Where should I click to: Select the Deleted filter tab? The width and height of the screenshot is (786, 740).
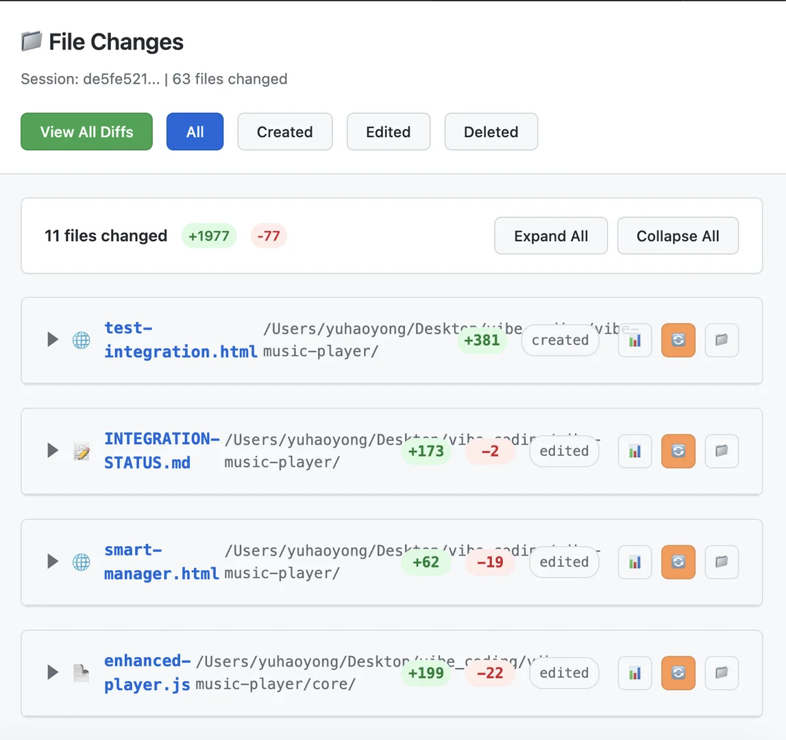tap(491, 132)
